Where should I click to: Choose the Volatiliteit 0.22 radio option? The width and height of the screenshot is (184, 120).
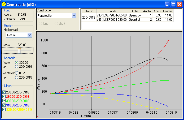16,73
